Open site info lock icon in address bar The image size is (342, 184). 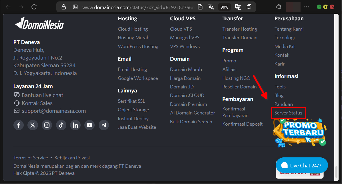(64, 7)
